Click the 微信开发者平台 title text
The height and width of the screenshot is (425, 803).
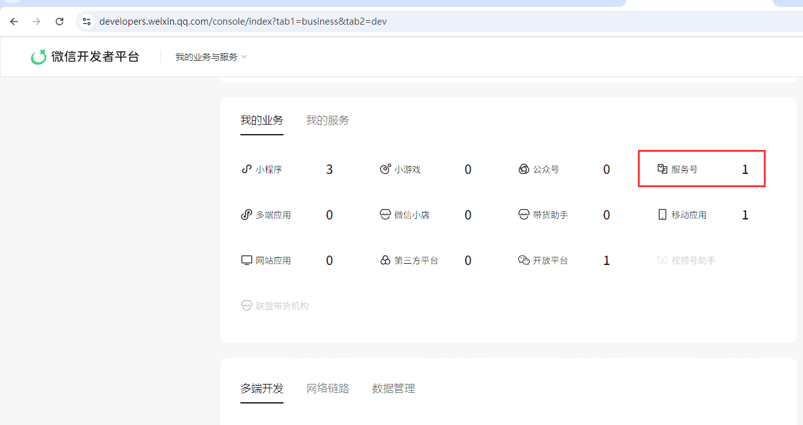tap(95, 57)
